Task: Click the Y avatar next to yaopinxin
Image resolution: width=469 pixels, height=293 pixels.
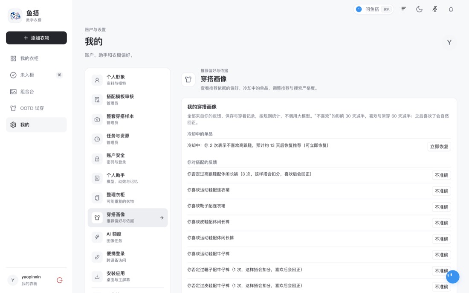Action: point(13,280)
